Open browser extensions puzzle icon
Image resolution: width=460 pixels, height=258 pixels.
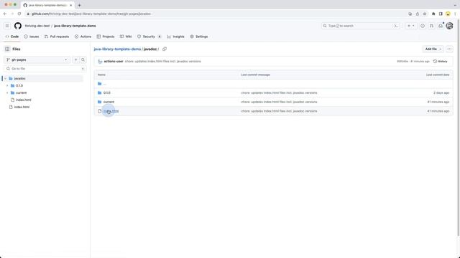click(x=433, y=14)
